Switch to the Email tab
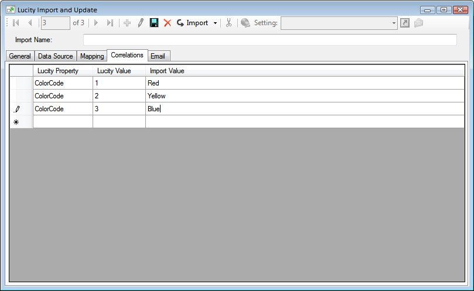 [158, 56]
